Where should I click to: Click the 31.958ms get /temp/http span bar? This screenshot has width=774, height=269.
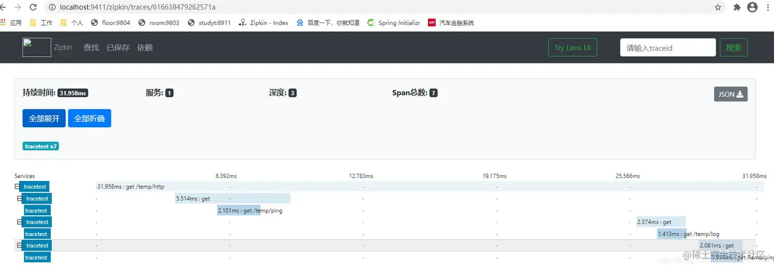tap(429, 187)
